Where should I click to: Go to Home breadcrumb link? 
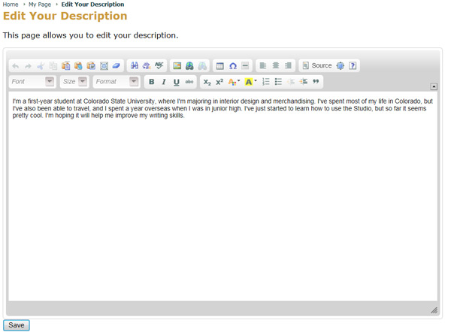(x=11, y=5)
